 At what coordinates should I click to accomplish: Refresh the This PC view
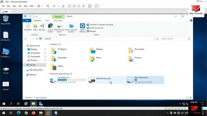(158, 39)
